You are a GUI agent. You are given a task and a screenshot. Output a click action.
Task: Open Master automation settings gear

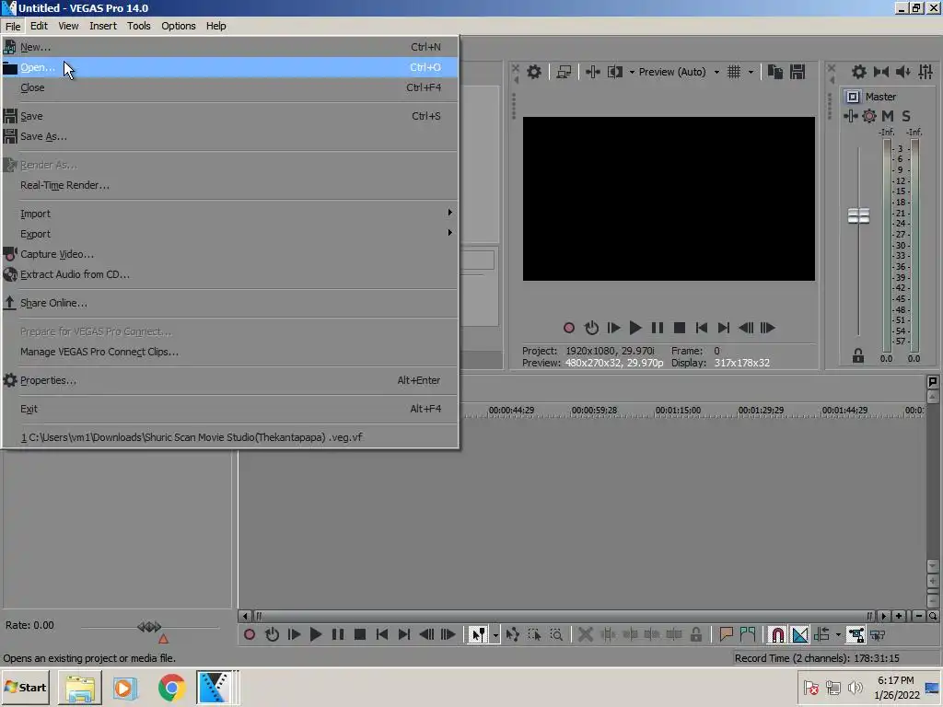[869, 116]
